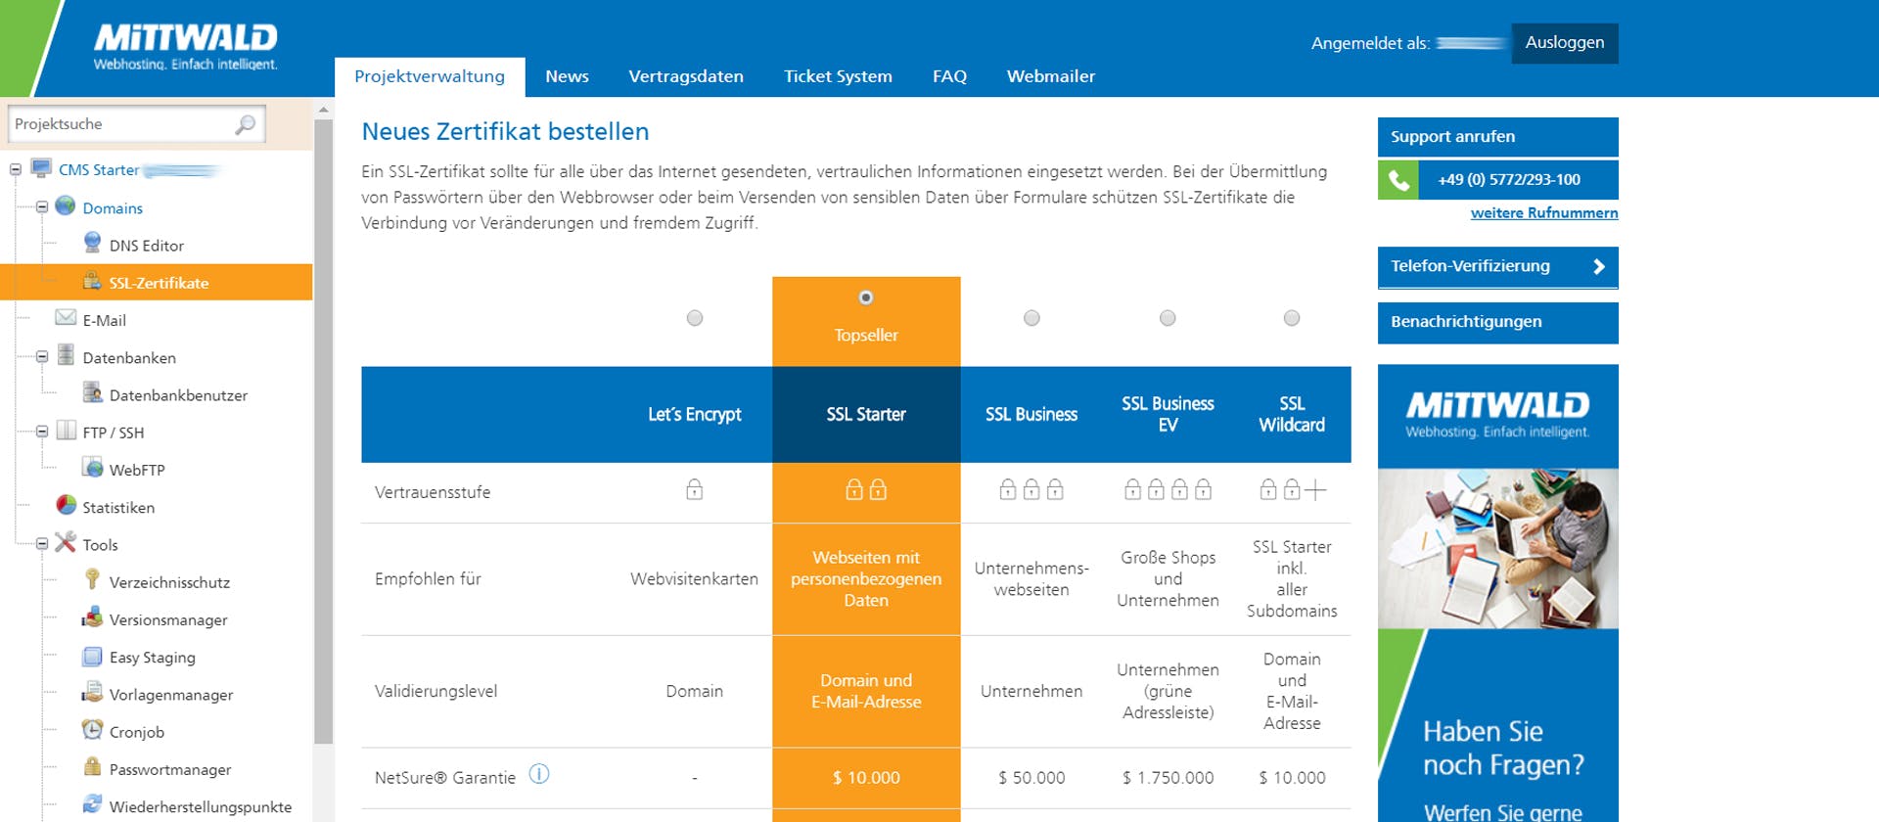
Task: Open the Ticket System tab
Action: 838,76
